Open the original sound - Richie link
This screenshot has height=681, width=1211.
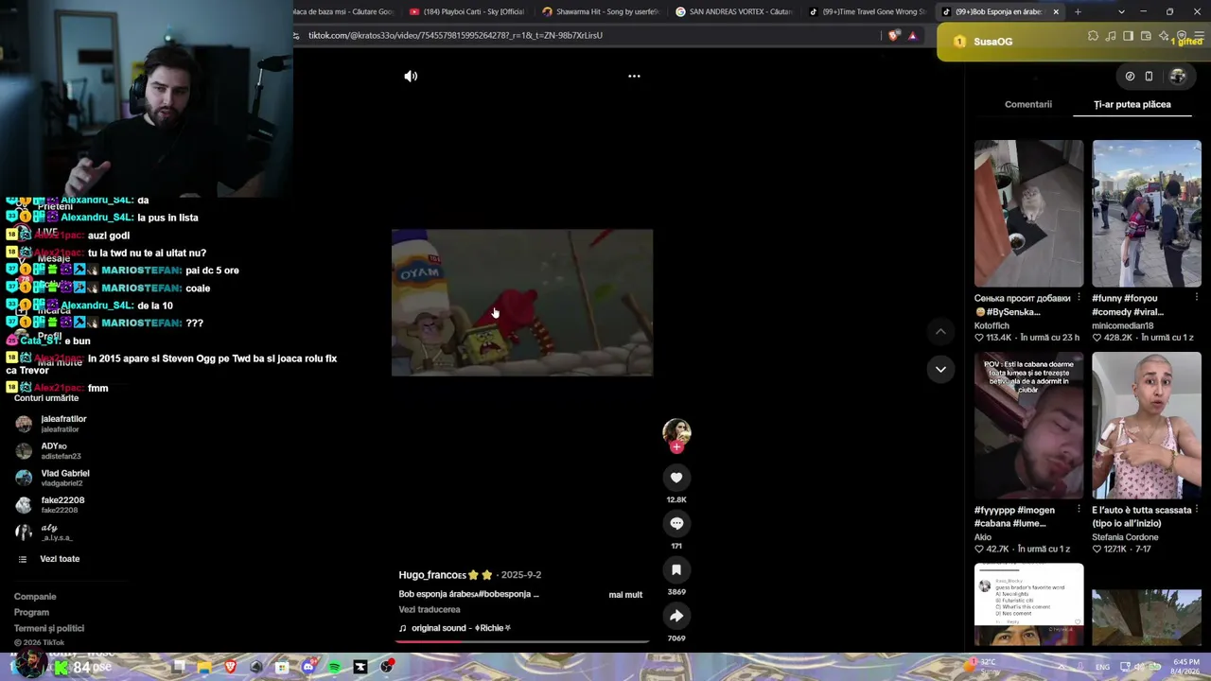455,628
